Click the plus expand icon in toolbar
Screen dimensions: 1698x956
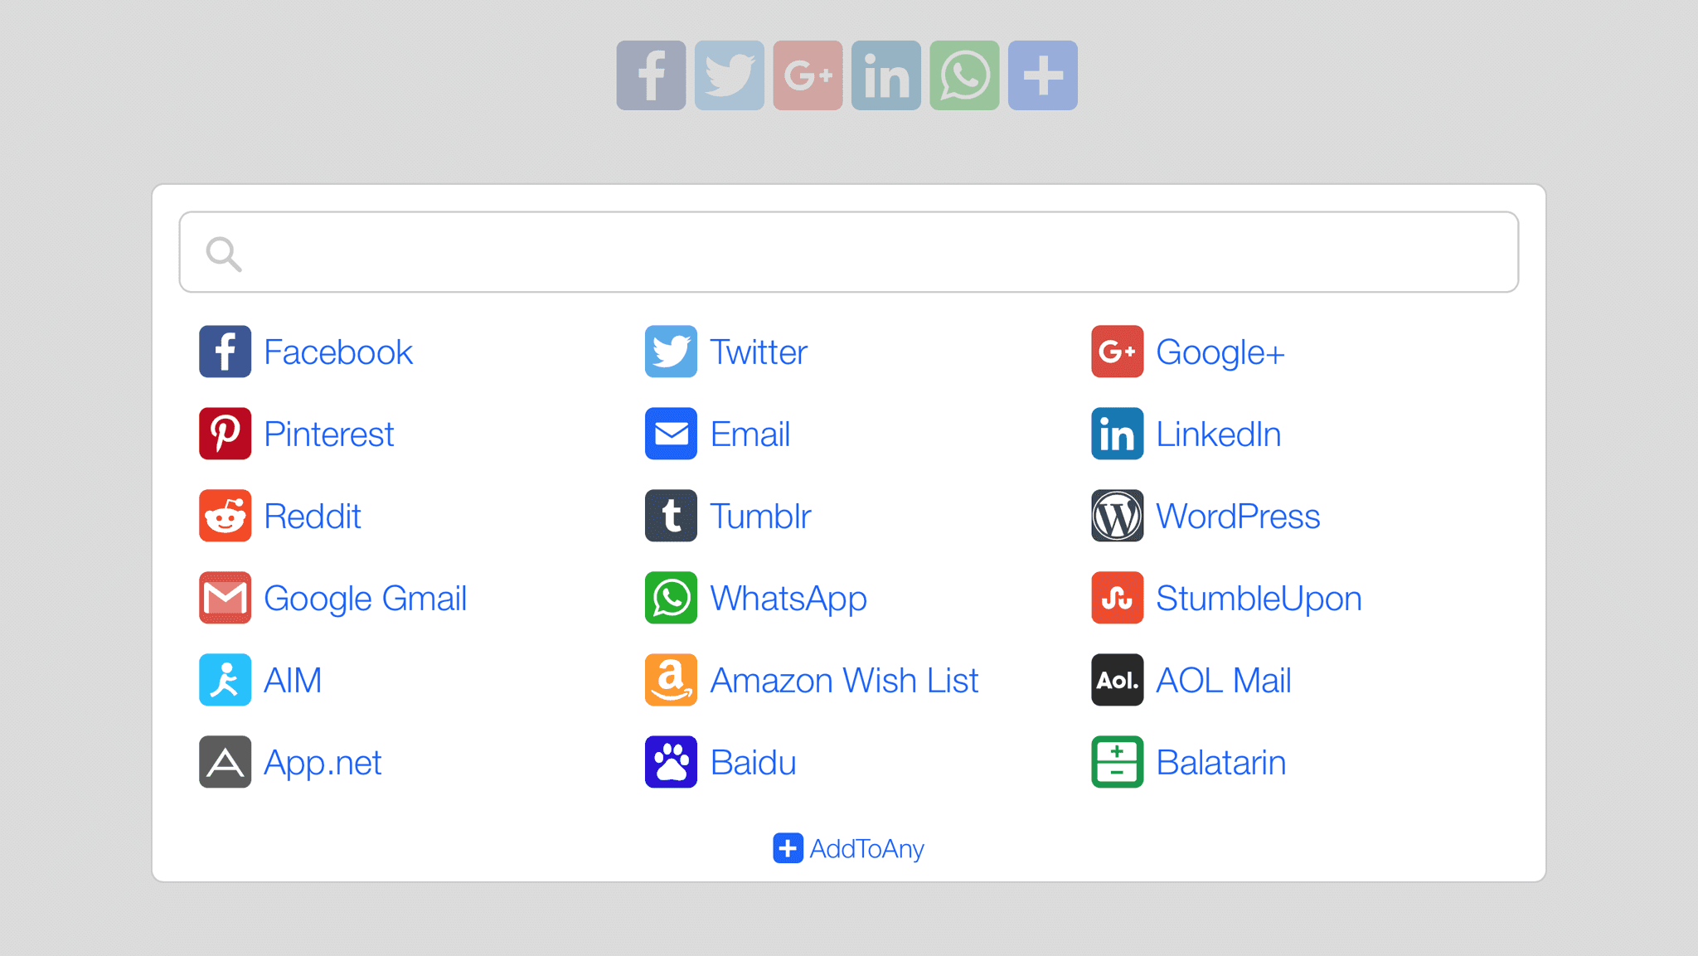point(1042,75)
